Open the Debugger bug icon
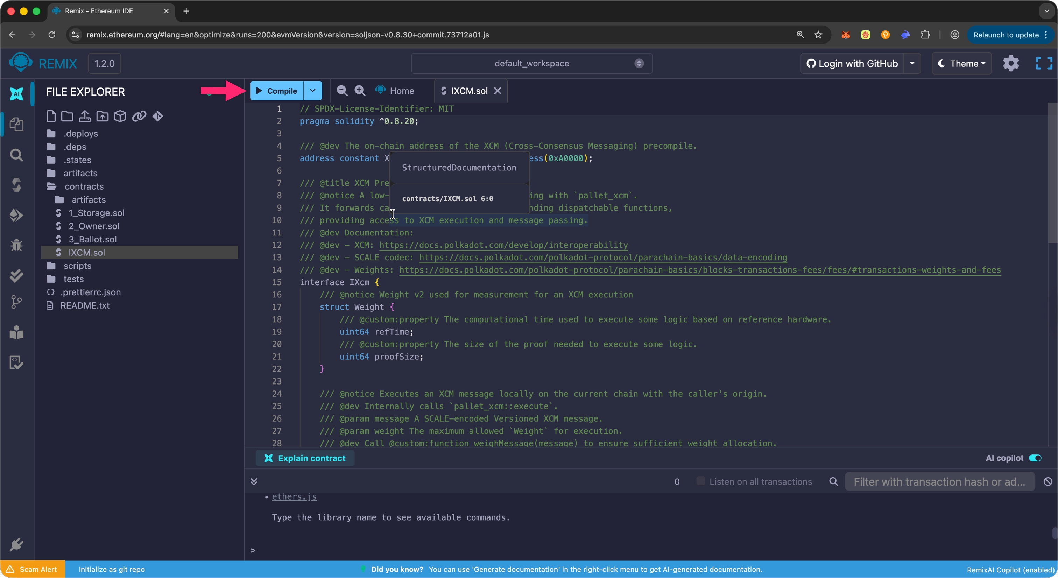Screen dimensions: 1058x578 pyautogui.click(x=16, y=245)
